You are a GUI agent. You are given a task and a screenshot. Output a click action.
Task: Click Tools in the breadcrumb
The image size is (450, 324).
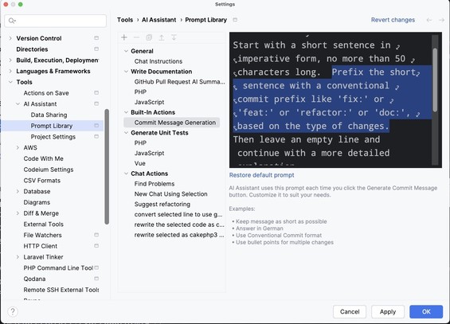pos(125,20)
